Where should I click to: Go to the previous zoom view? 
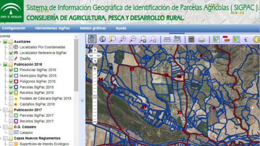(143, 39)
